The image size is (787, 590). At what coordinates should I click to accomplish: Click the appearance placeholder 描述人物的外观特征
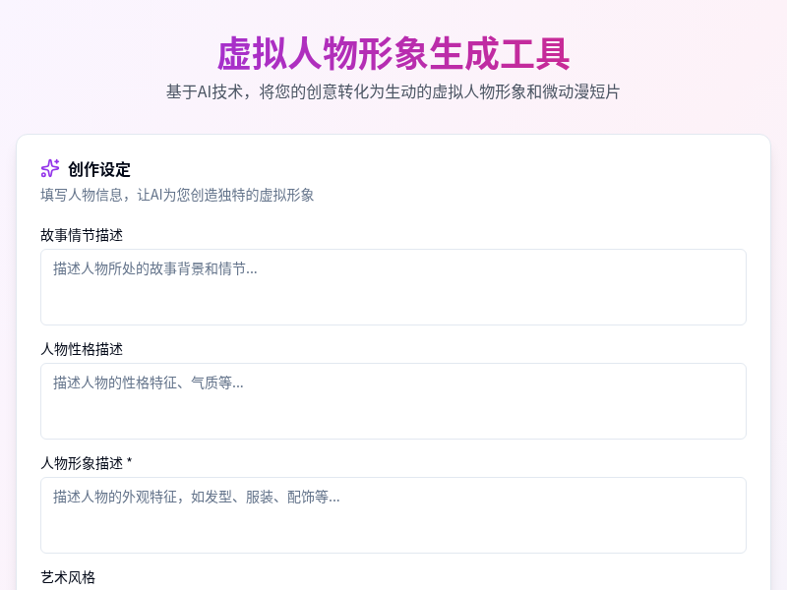(x=195, y=498)
